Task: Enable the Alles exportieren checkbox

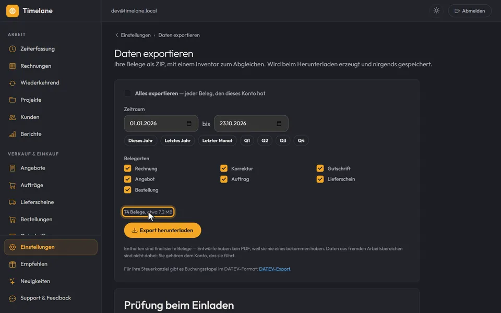Action: click(x=127, y=93)
